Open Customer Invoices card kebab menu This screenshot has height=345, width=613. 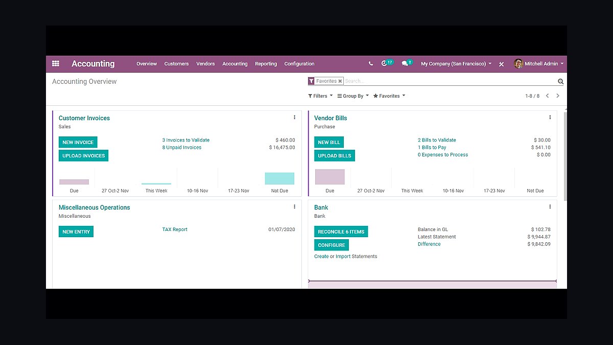[294, 118]
